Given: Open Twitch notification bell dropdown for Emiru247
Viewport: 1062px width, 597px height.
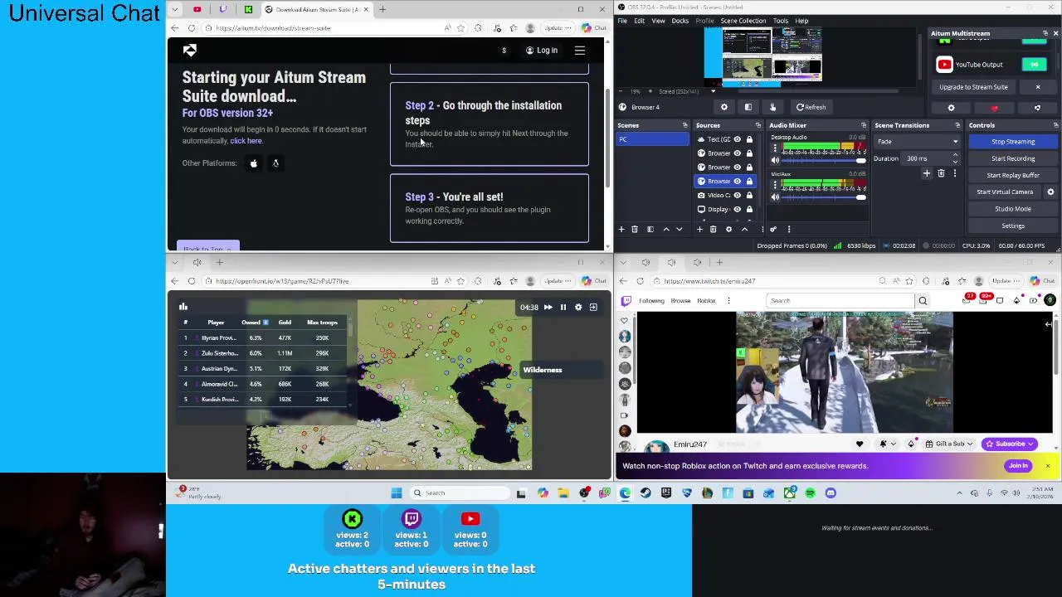Looking at the screenshot, I should tap(886, 444).
